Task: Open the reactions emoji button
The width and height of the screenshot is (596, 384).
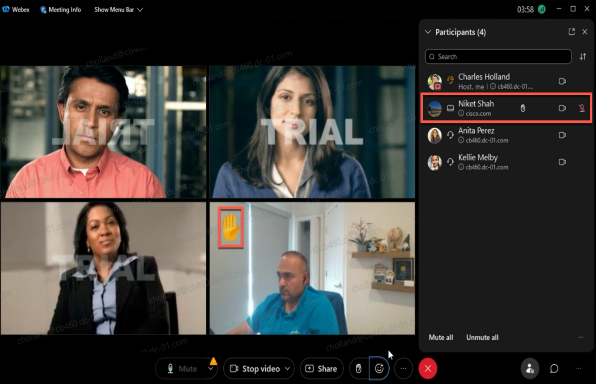Action: [x=379, y=369]
